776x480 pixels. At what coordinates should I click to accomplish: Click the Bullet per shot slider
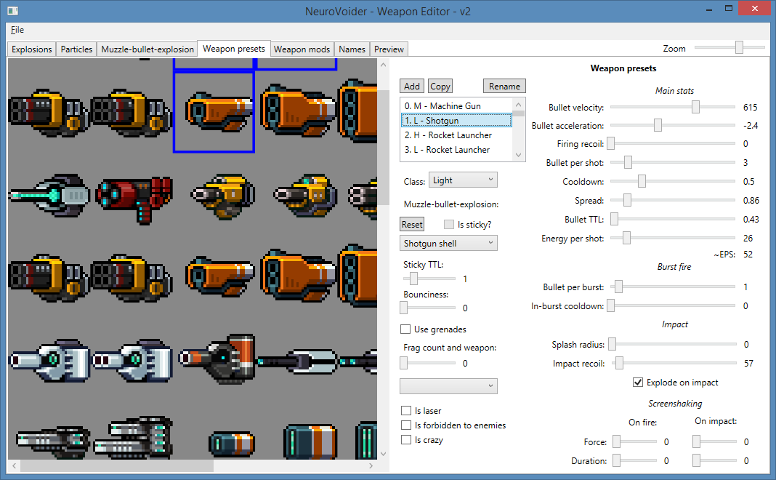[673, 162]
